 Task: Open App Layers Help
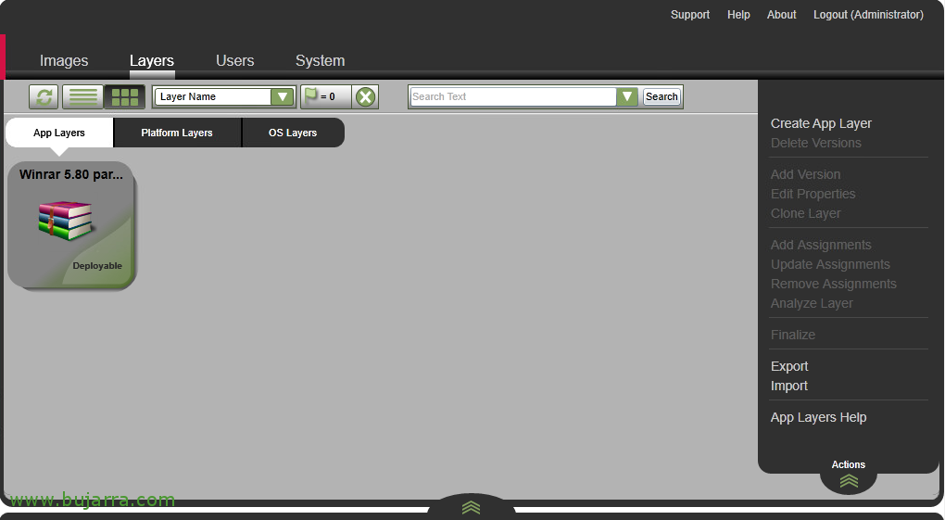click(818, 417)
